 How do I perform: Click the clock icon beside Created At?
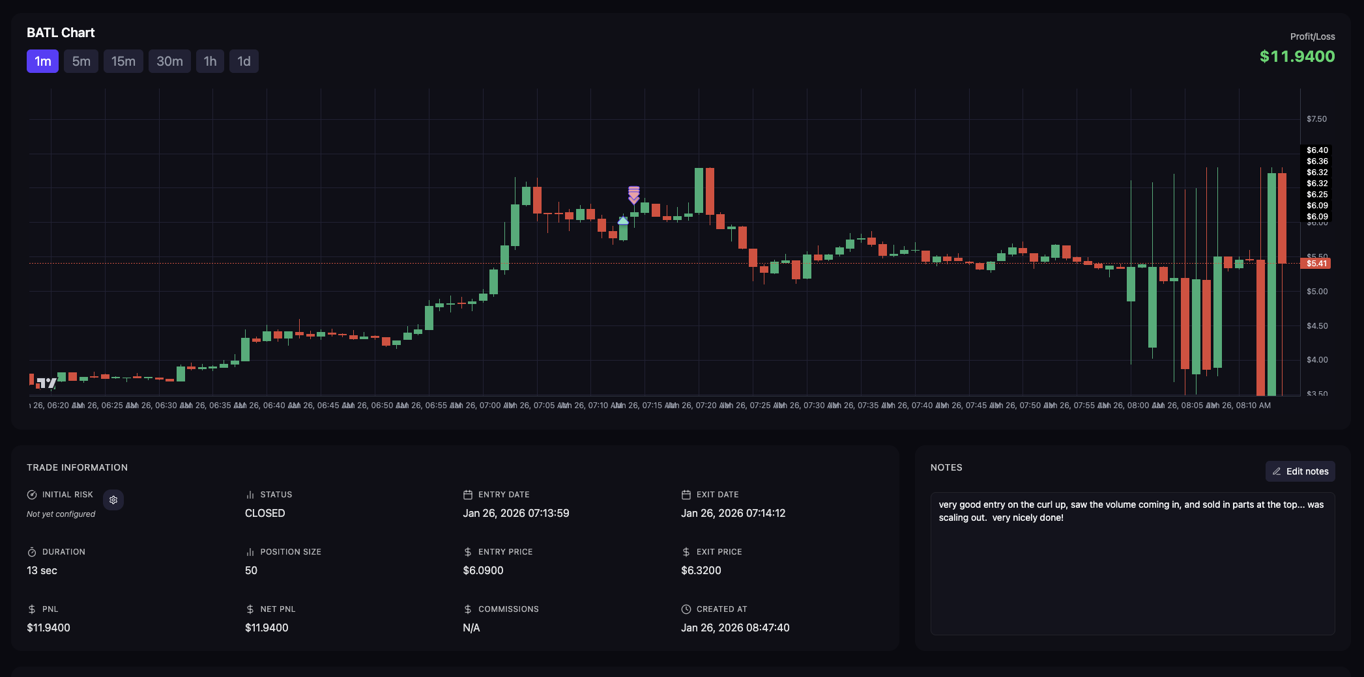tap(686, 609)
